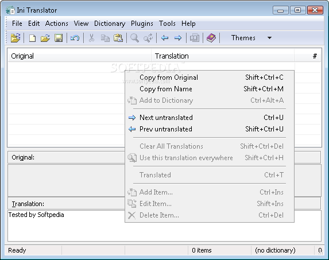The width and height of the screenshot is (329, 260).
Task: Click the copy pages icon after the arrows
Action: [x=195, y=38]
